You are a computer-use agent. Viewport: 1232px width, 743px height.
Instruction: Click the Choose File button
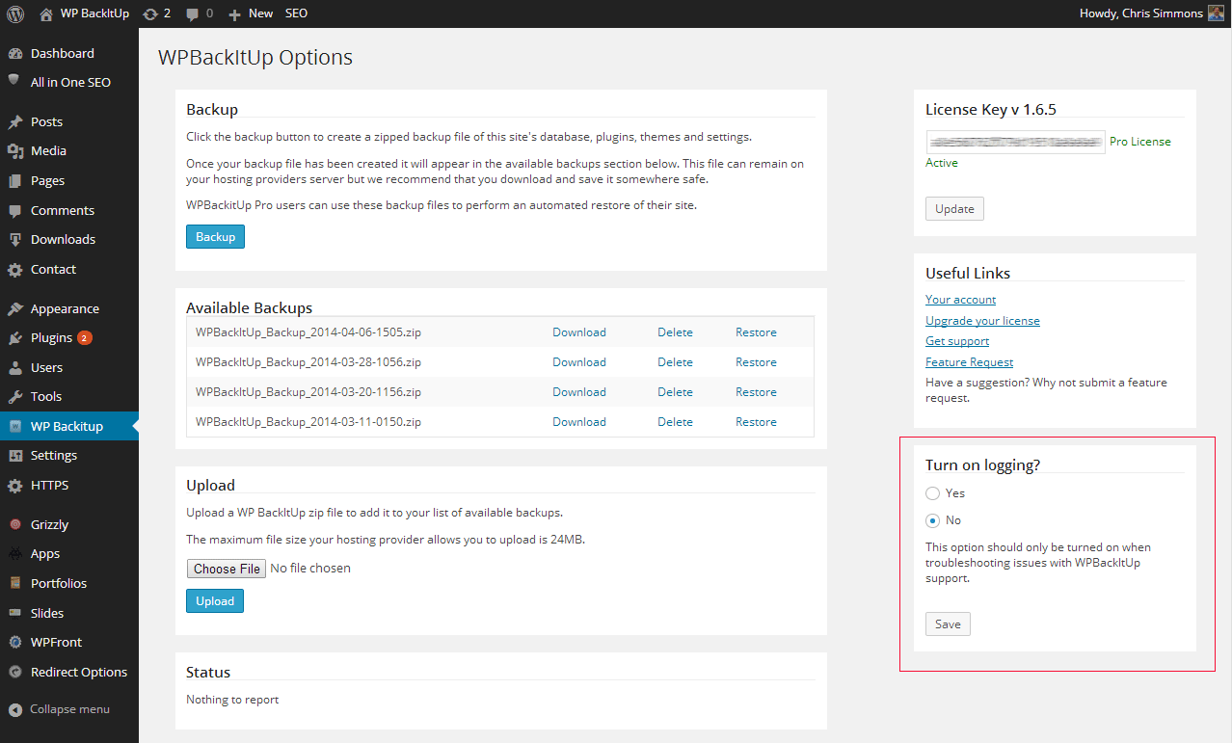pyautogui.click(x=227, y=569)
